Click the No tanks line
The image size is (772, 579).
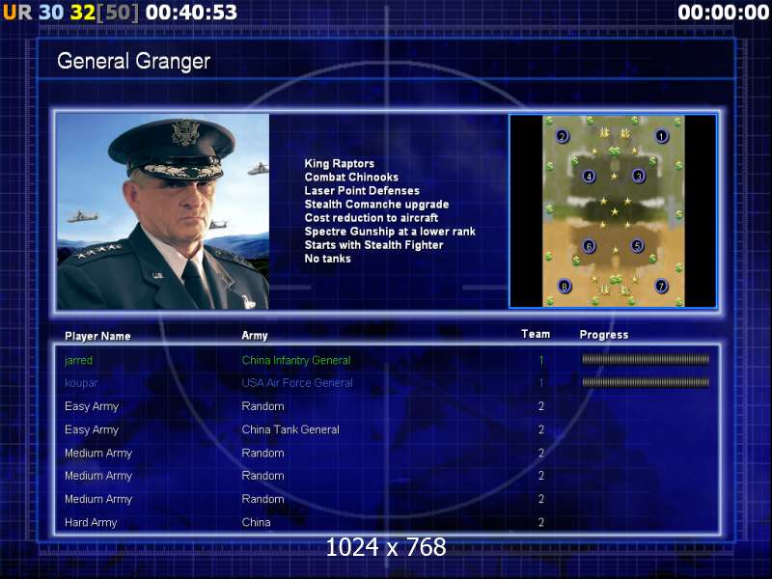pyautogui.click(x=327, y=259)
